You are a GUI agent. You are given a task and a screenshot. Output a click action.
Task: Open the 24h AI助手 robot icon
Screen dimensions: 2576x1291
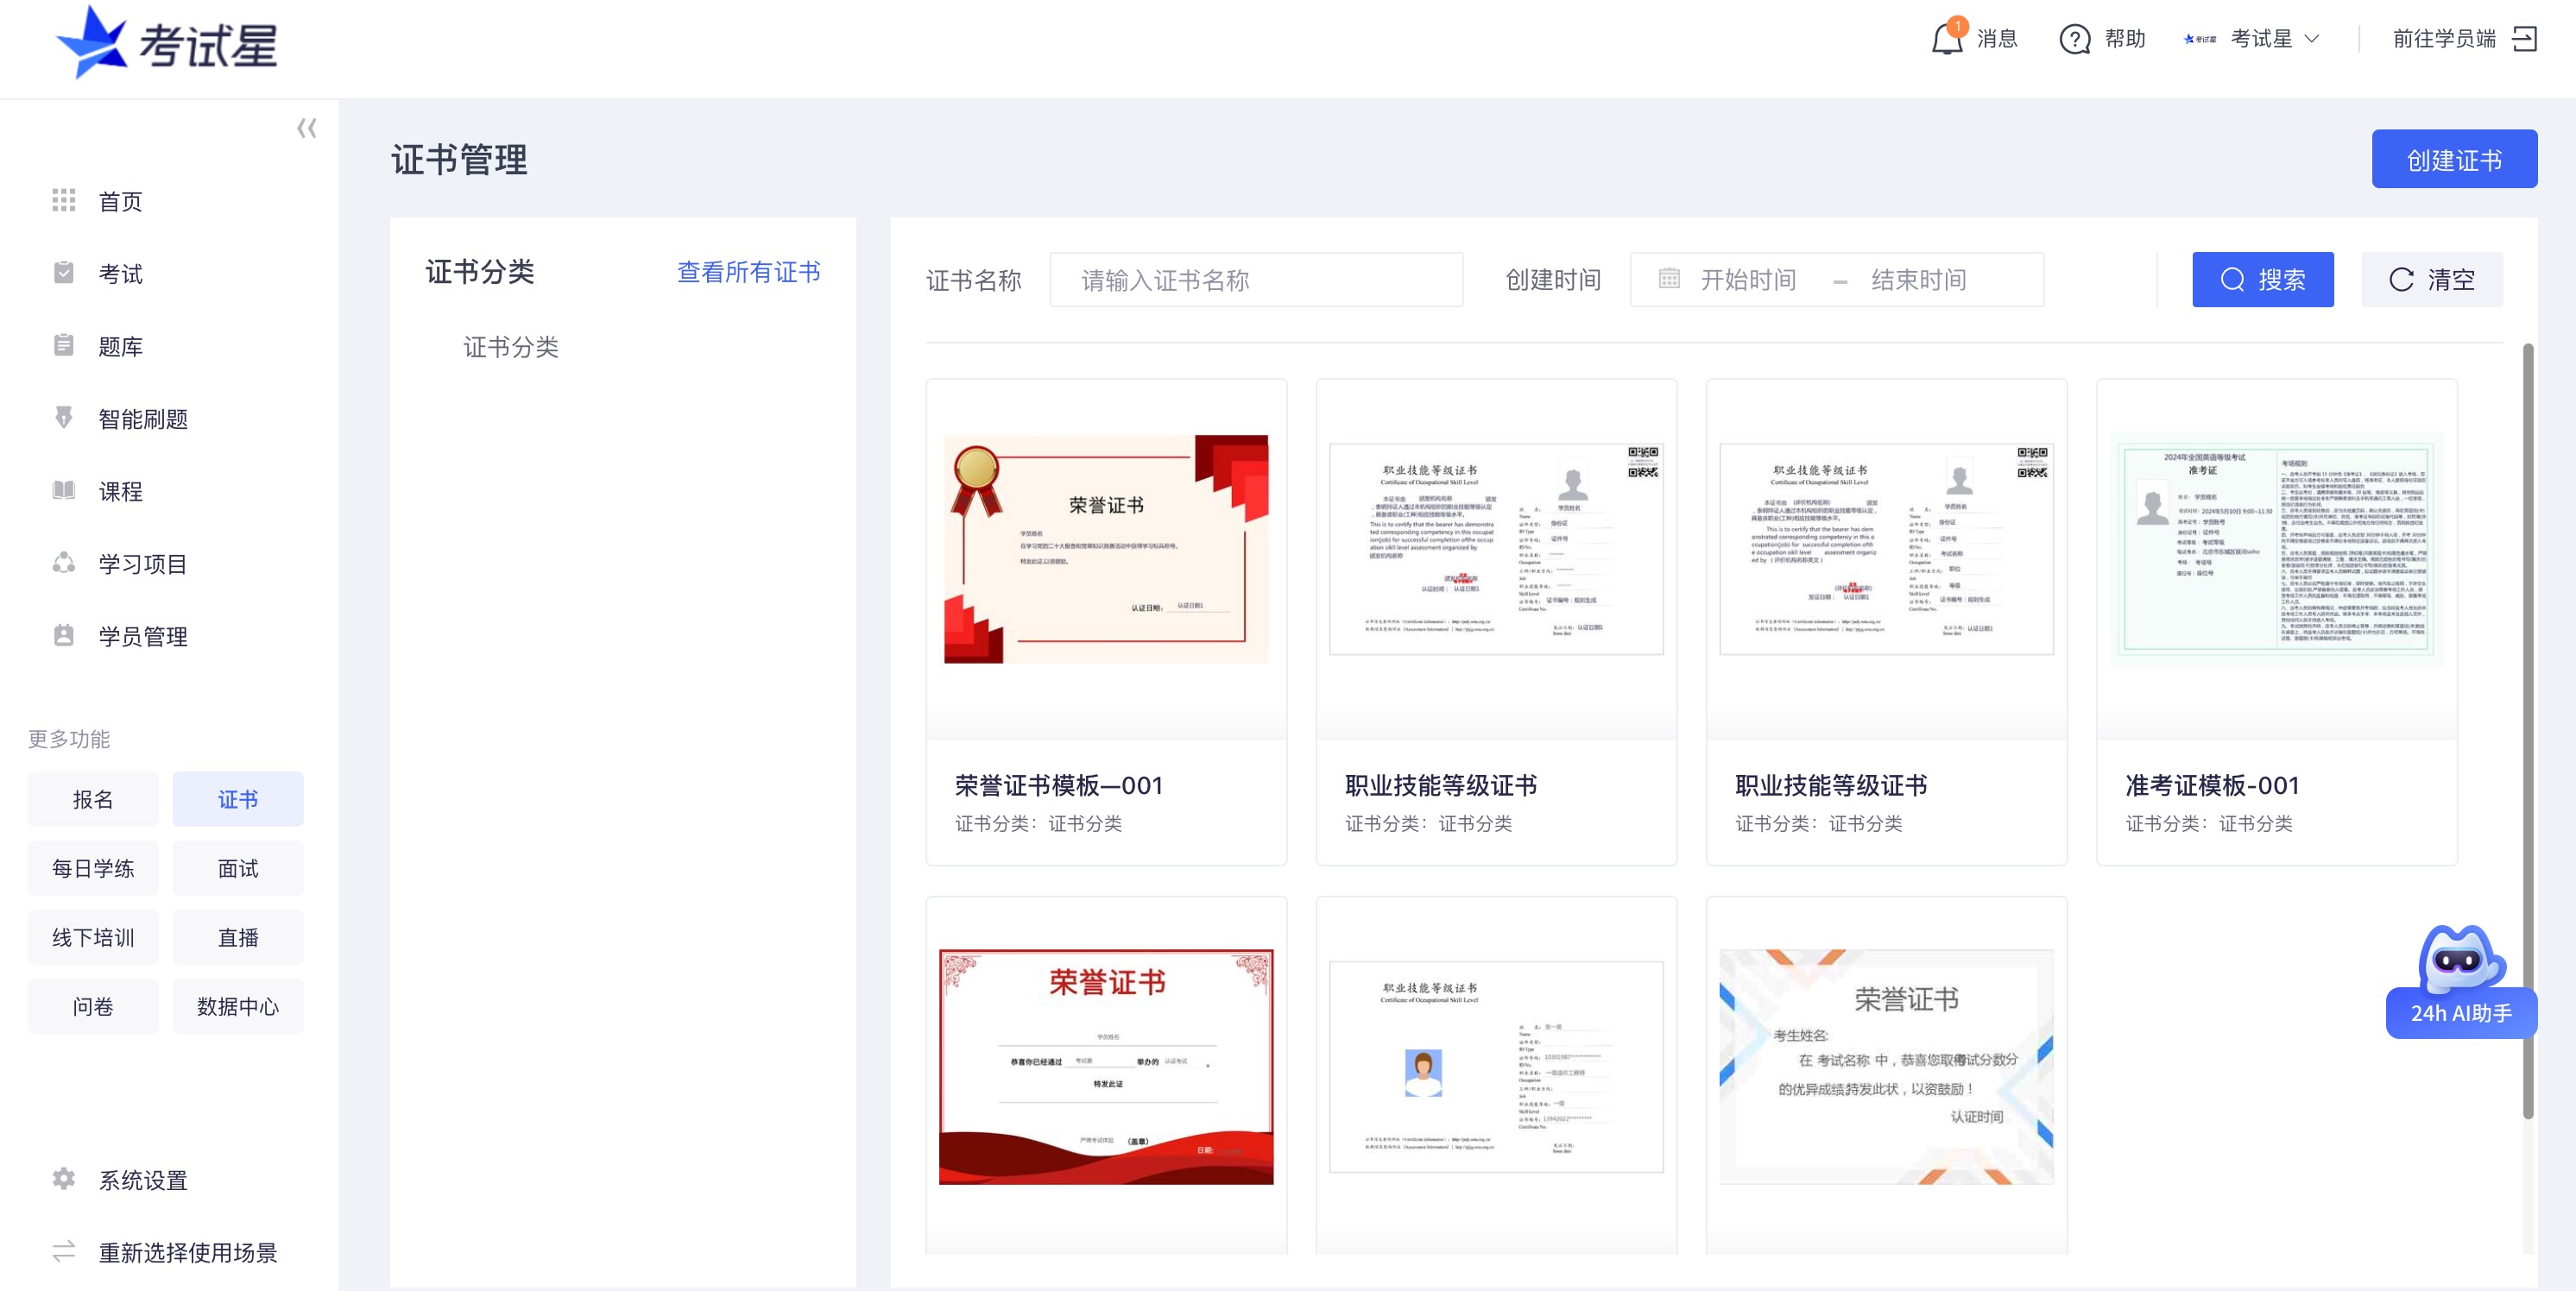point(2461,981)
